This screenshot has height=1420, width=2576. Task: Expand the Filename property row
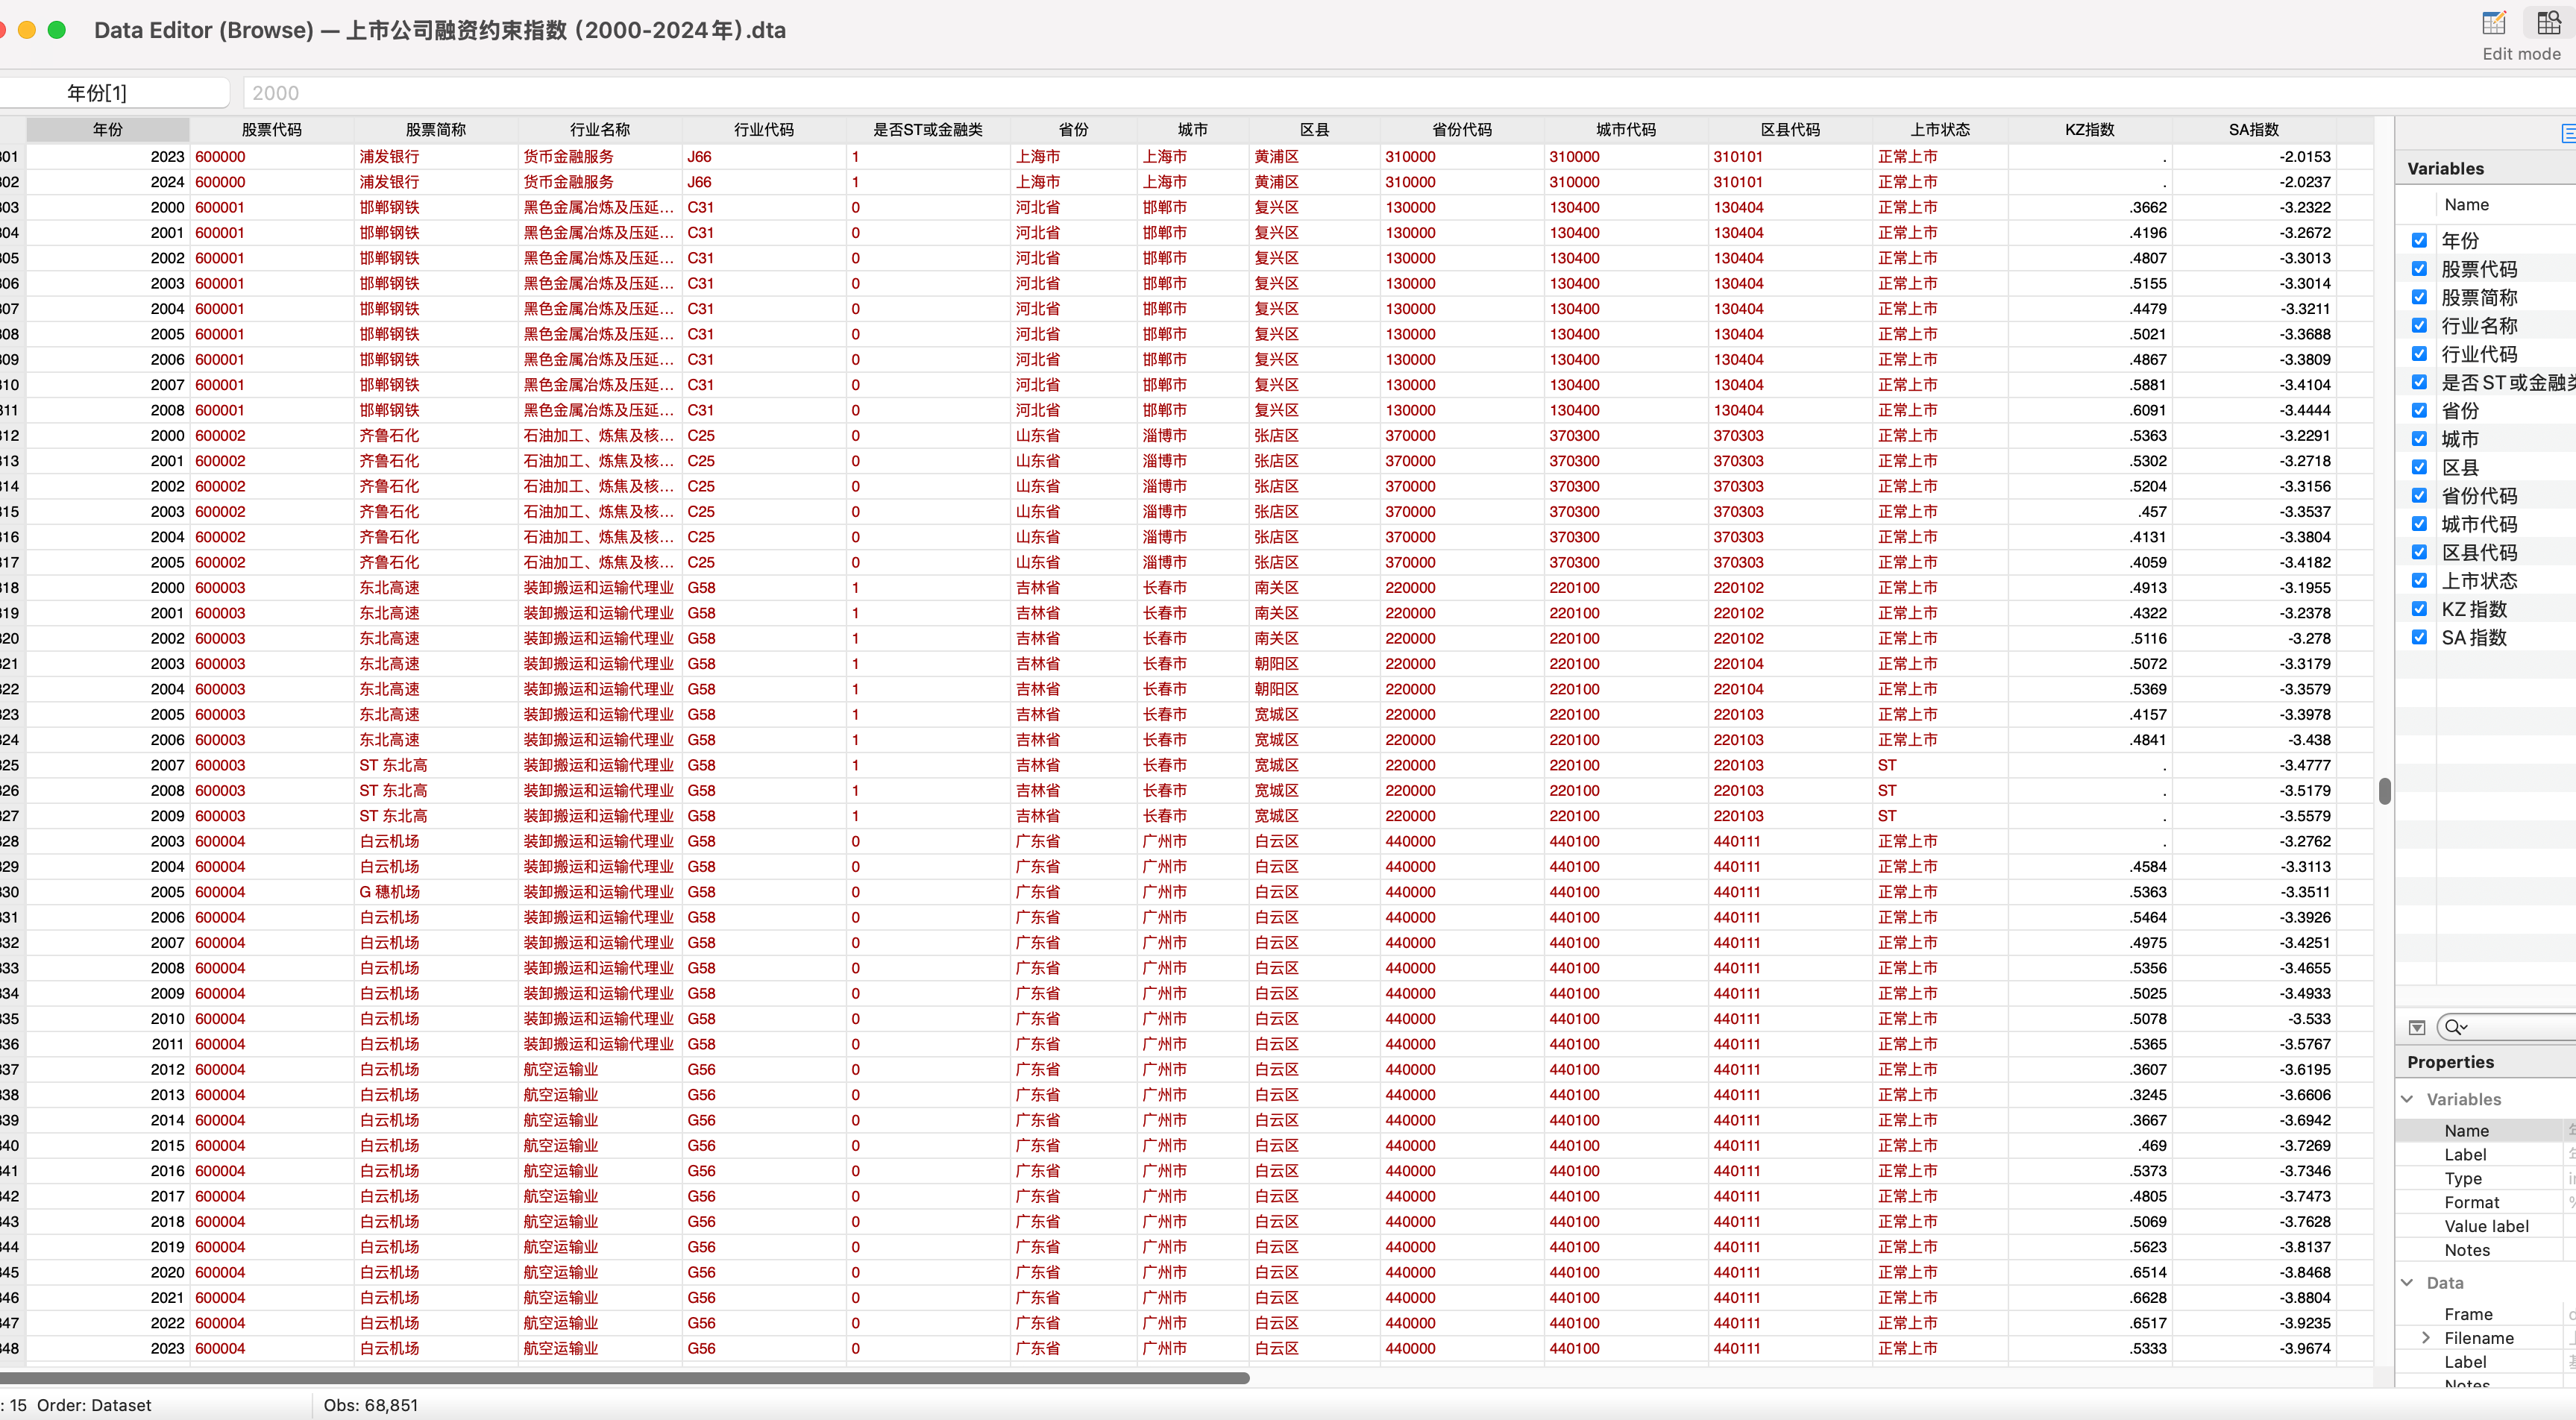coord(2426,1338)
